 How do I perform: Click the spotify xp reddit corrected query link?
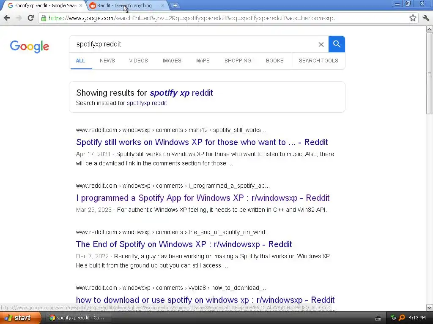[181, 93]
